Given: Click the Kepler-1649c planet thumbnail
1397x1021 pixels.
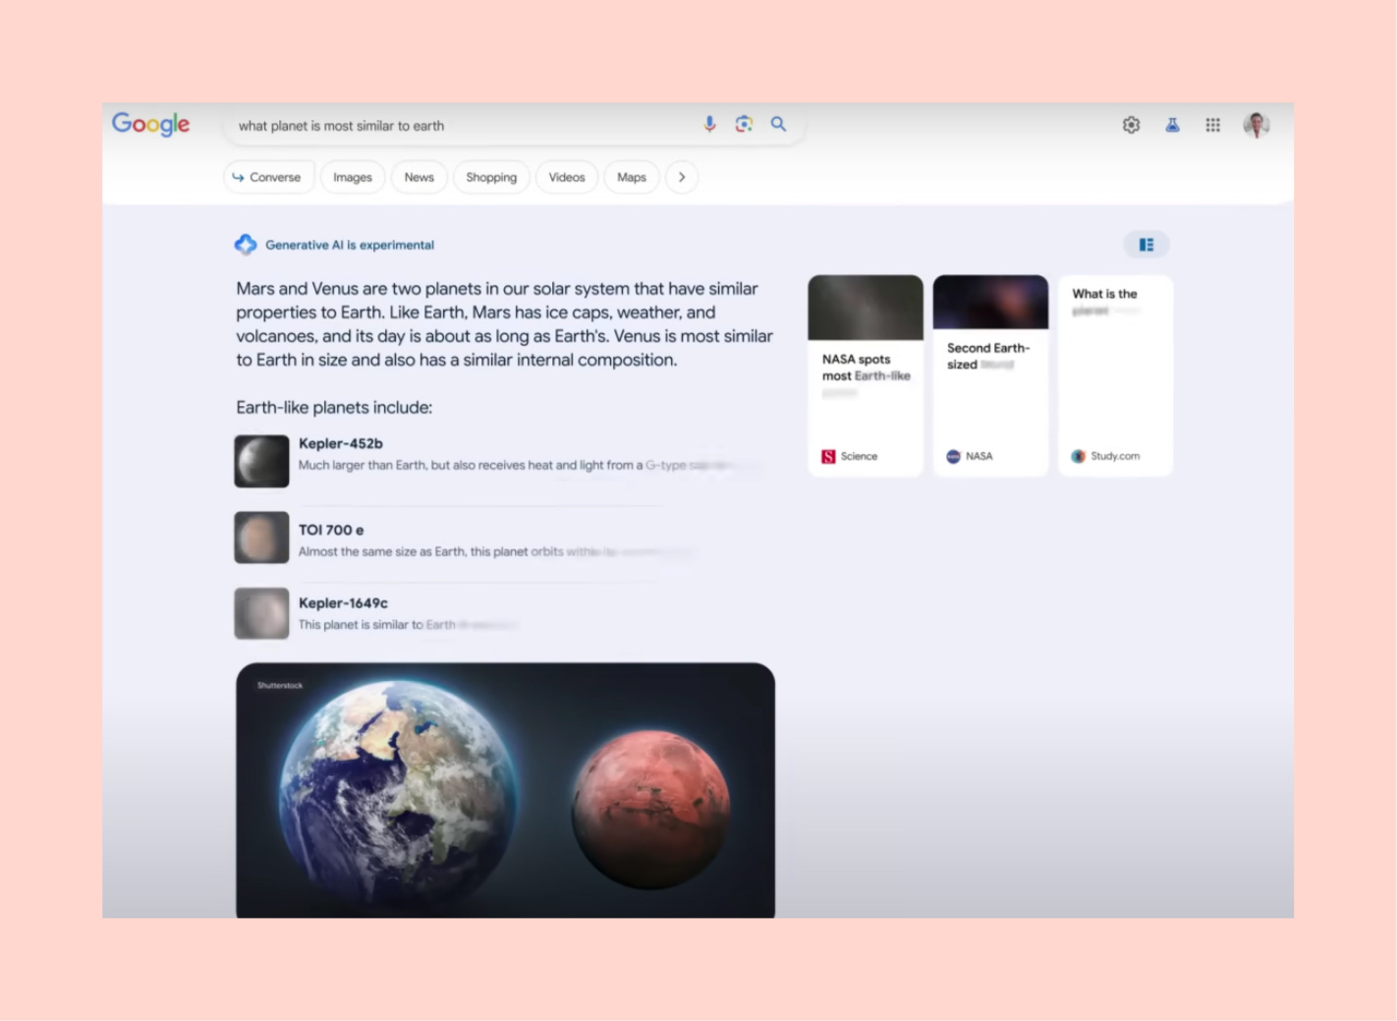Looking at the screenshot, I should pyautogui.click(x=261, y=613).
